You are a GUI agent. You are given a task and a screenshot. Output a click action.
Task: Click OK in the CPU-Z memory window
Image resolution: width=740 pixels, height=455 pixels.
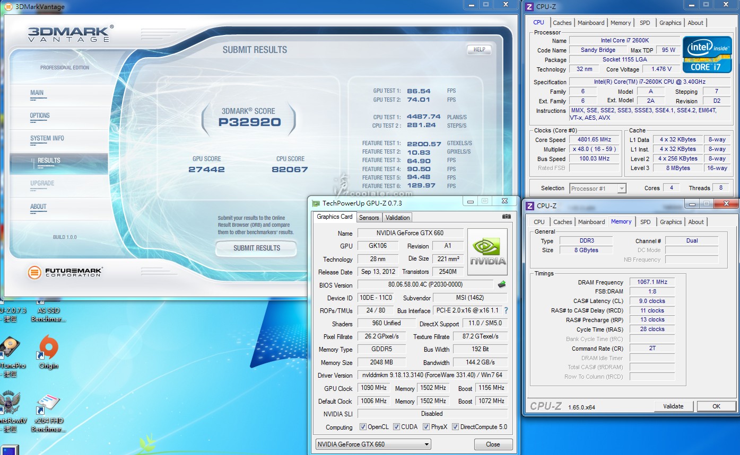coord(717,406)
